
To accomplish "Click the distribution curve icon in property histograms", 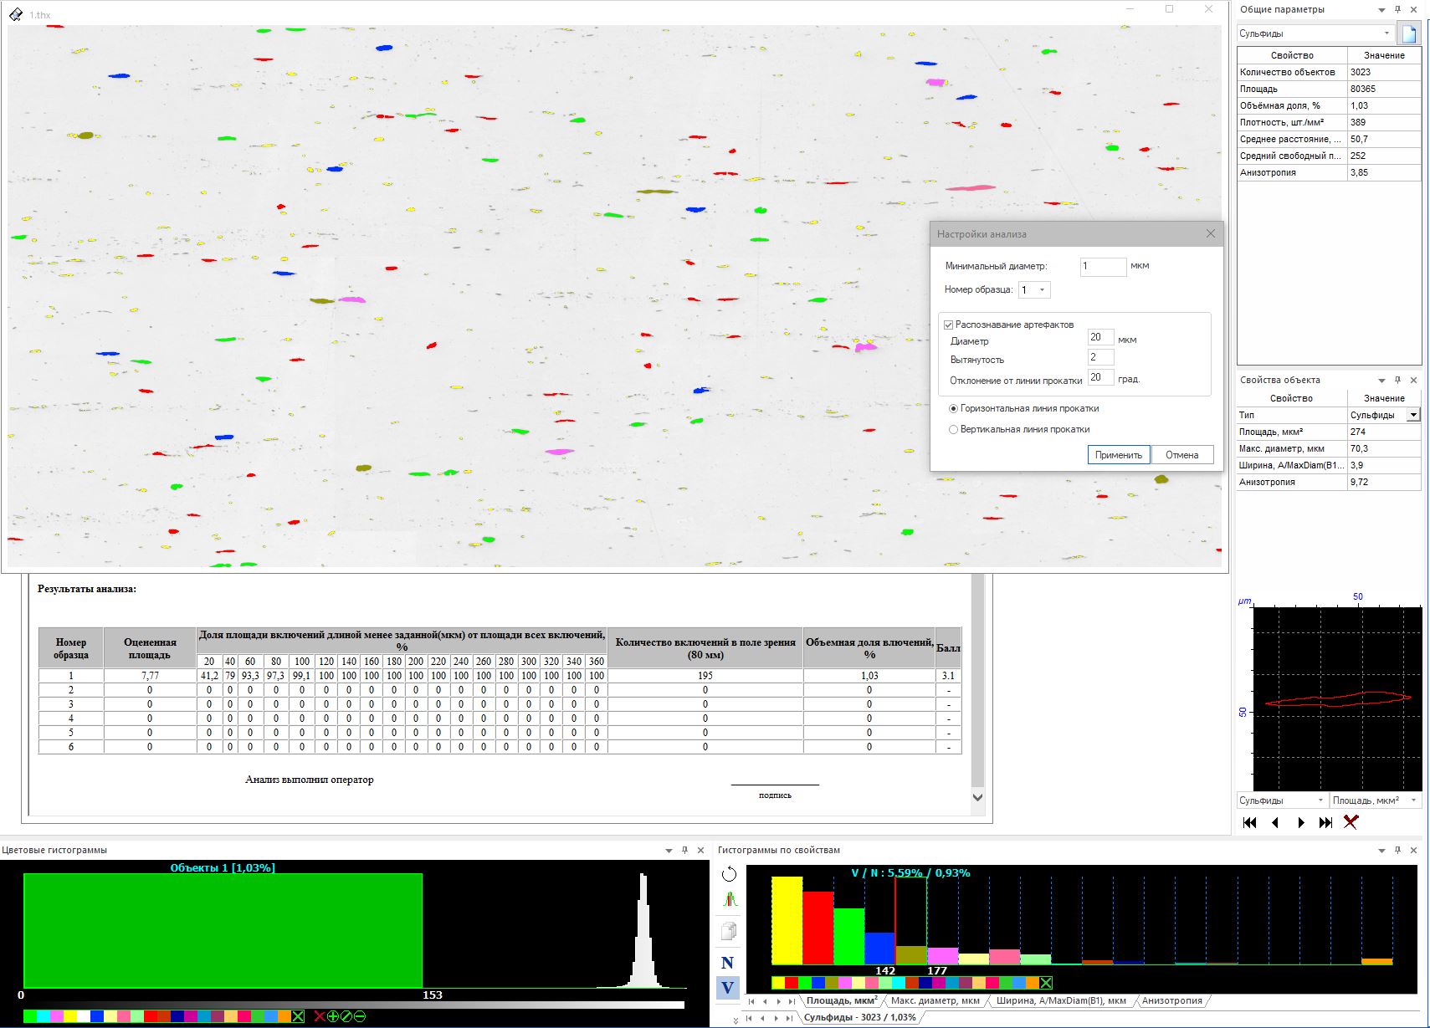I will [x=729, y=900].
